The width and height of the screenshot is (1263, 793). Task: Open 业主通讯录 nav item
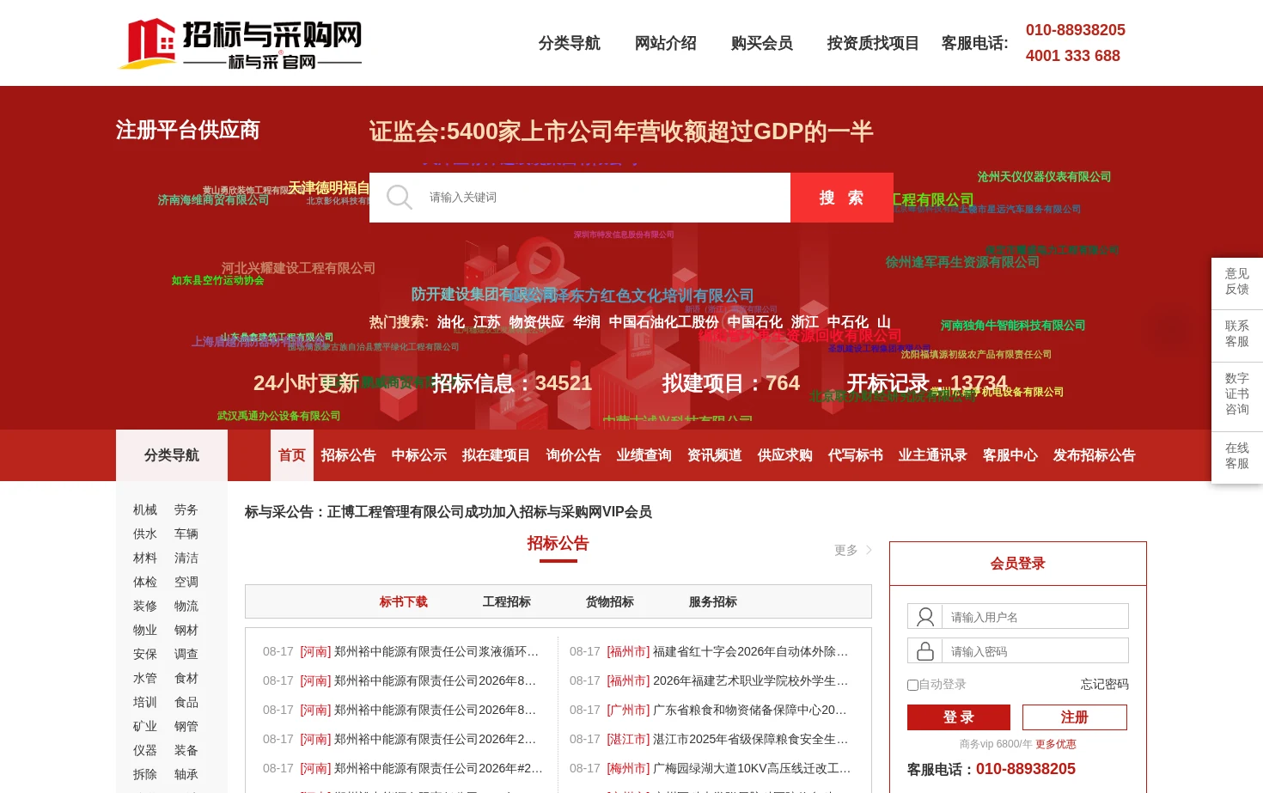click(933, 455)
